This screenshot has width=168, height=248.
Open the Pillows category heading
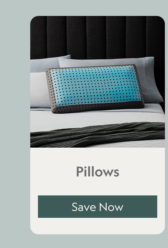(97, 171)
